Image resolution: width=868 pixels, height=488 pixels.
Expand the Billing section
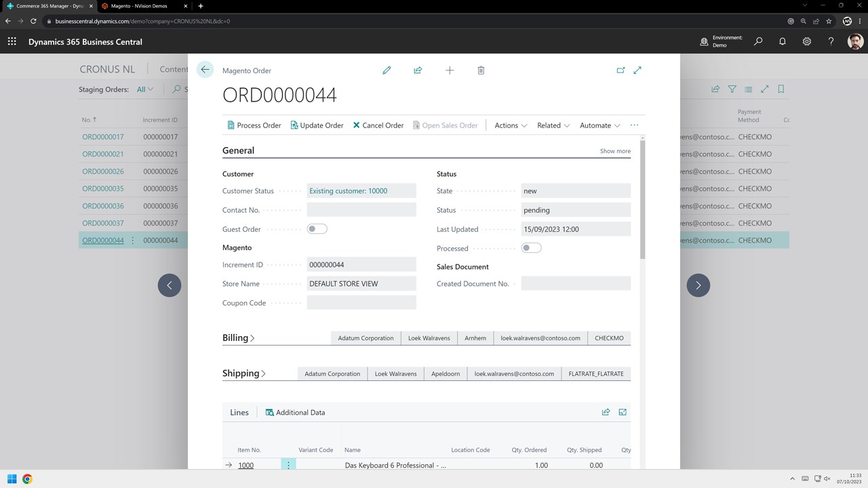point(239,338)
